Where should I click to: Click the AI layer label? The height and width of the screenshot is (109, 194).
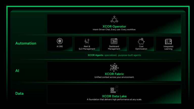pyautogui.click(x=17, y=71)
